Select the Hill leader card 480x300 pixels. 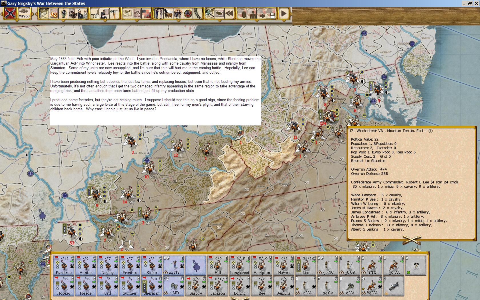coord(218,265)
